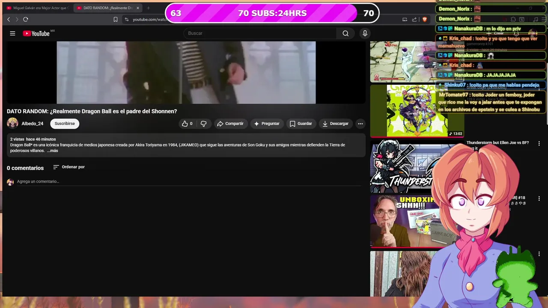Go back with the browser back arrow
This screenshot has width=548, height=308.
(x=9, y=19)
